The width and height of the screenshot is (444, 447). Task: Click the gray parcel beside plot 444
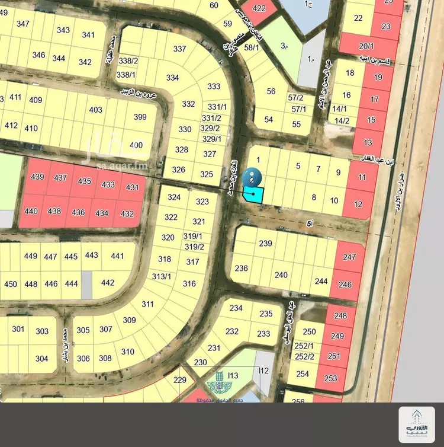tap(86, 285)
